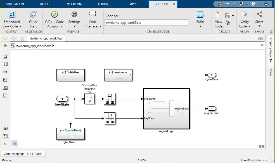Click the Code Interface icon
Screen dimensions: 275x163
(93, 13)
